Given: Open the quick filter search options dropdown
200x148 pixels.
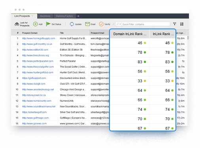Looking at the screenshot, I should point(118,24).
